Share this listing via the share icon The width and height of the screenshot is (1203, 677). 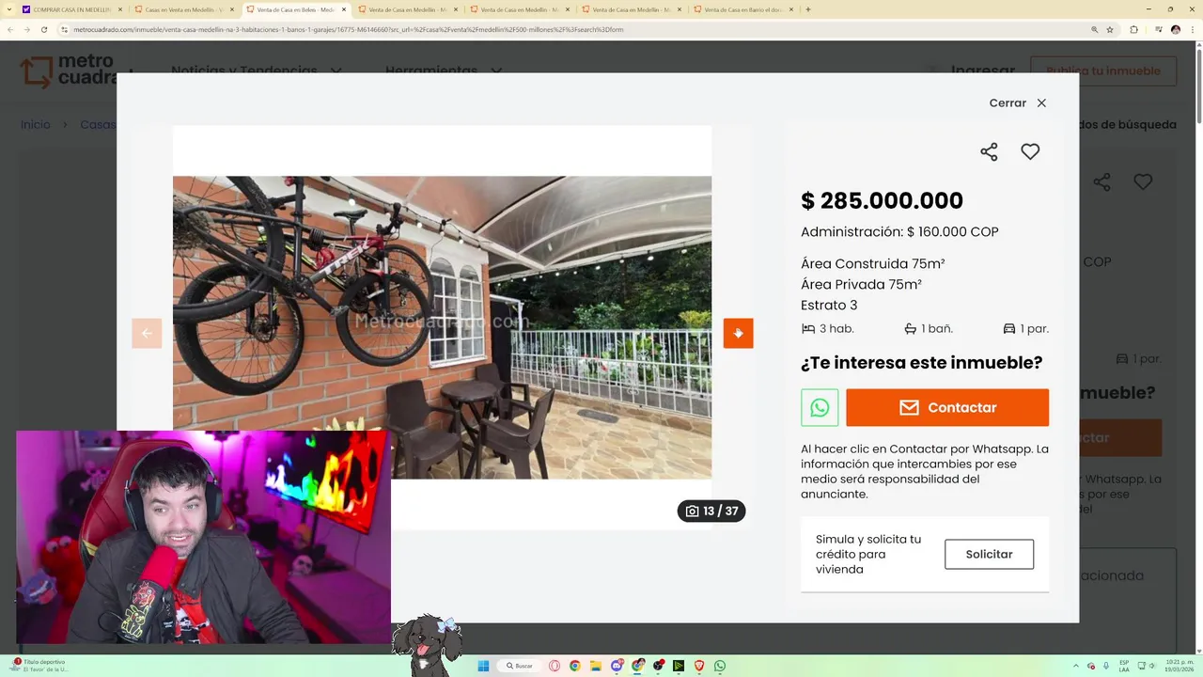click(x=989, y=151)
